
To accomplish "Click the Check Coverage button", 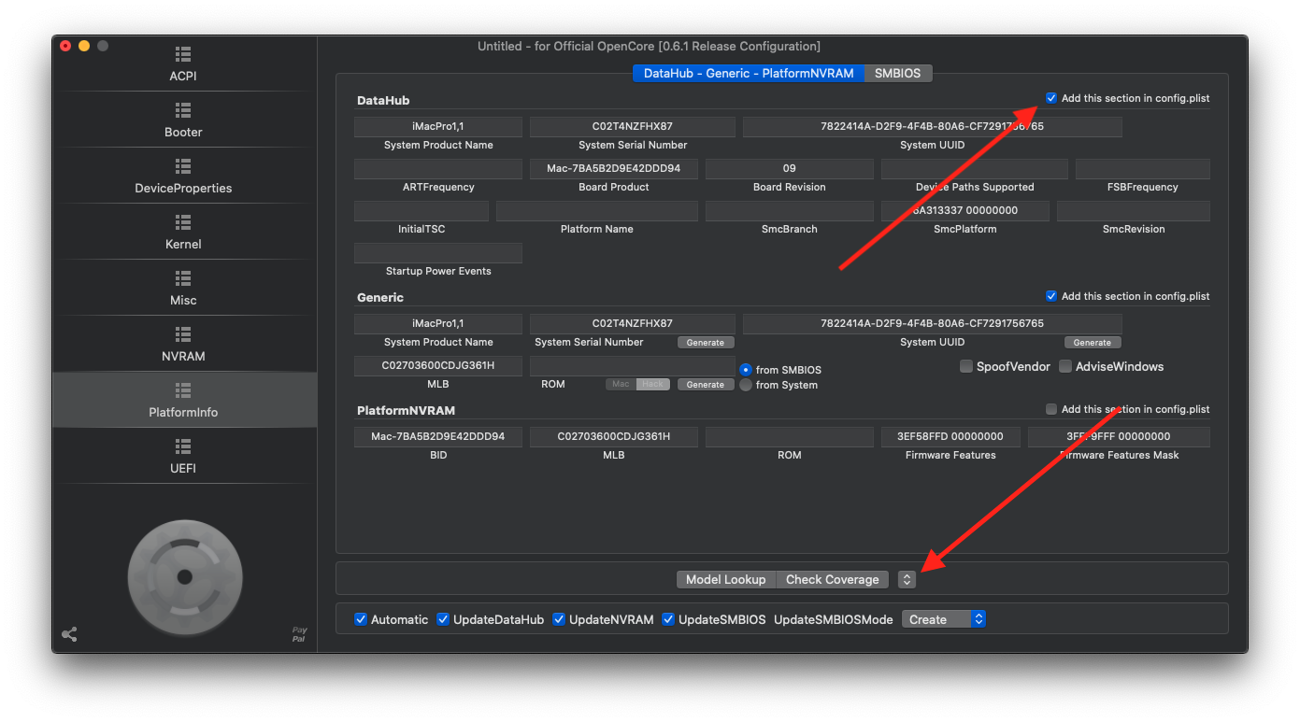I will coord(832,579).
